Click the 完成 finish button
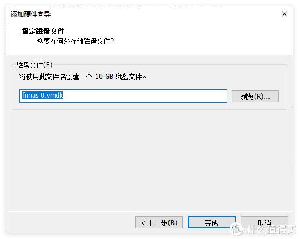Image resolution: width=299 pixels, height=239 pixels. click(x=212, y=222)
